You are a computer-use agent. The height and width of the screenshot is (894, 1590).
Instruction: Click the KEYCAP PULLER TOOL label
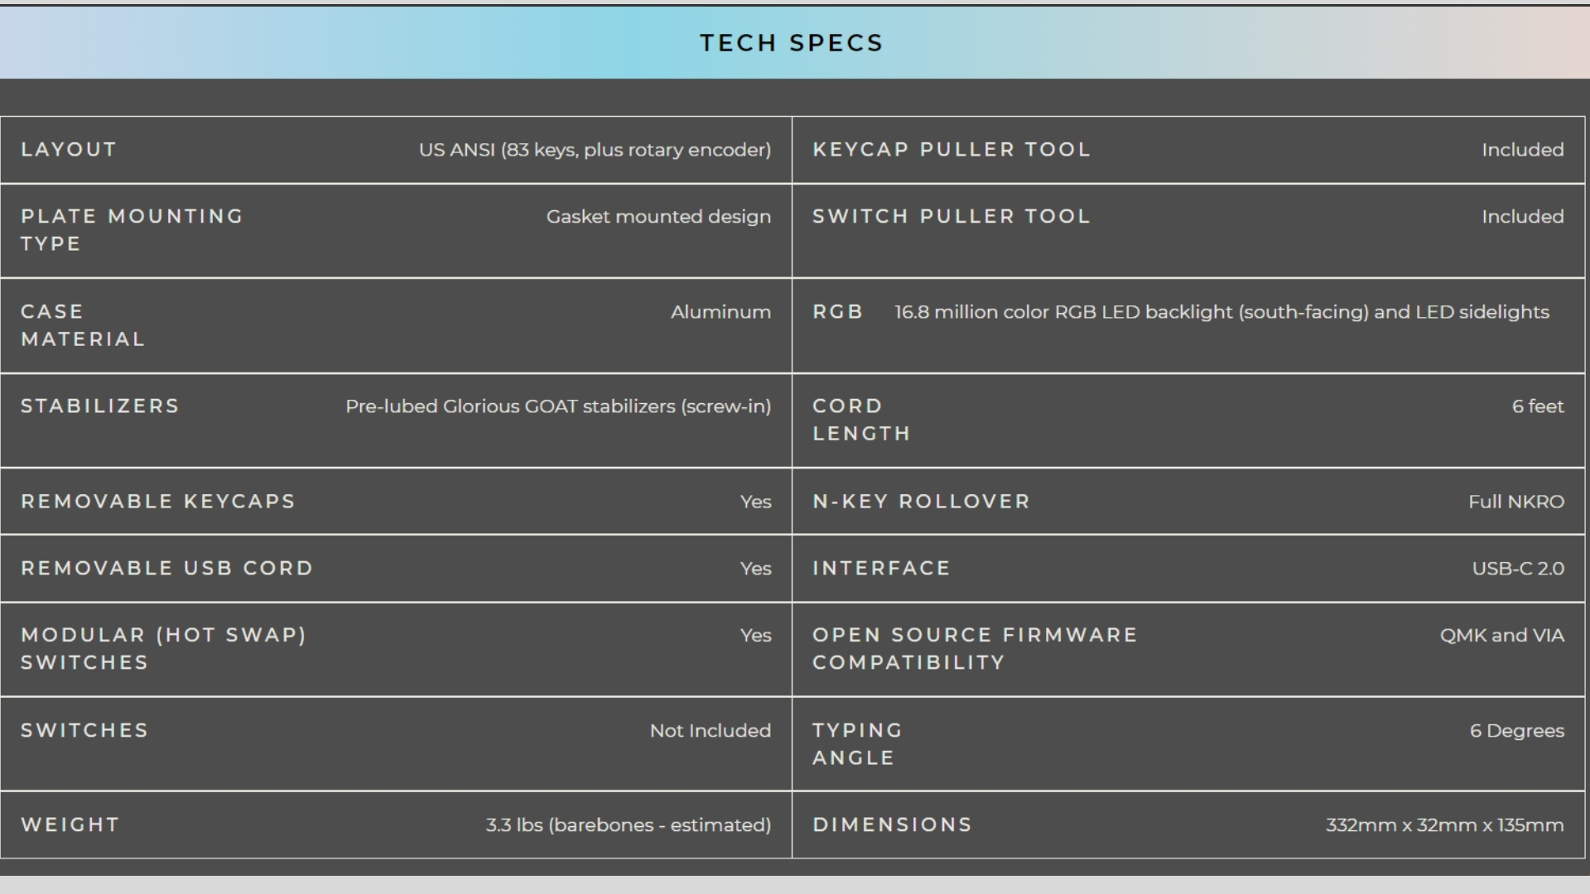[952, 150]
